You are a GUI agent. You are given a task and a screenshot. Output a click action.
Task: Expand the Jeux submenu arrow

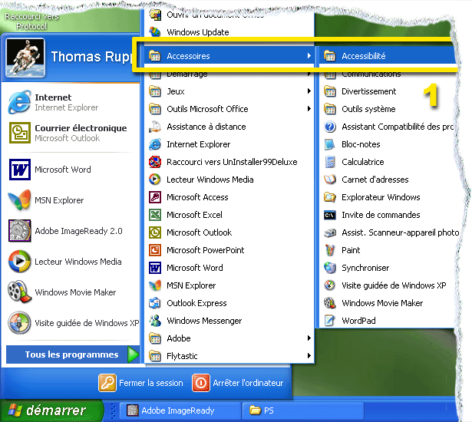[309, 91]
